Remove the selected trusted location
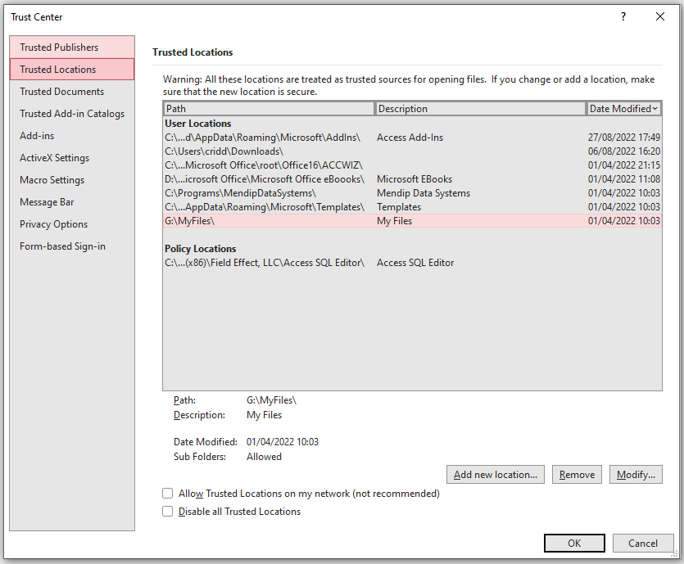 click(x=577, y=475)
